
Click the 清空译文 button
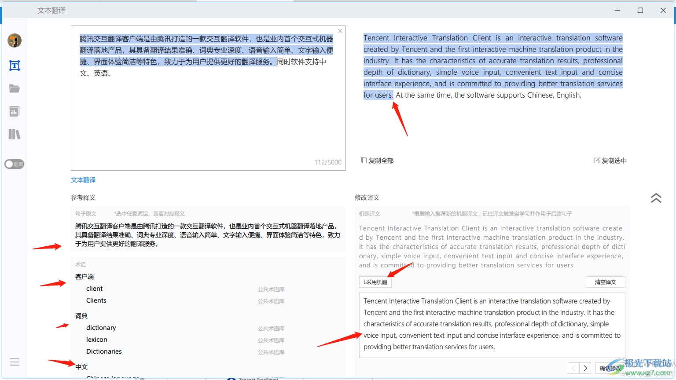point(606,282)
